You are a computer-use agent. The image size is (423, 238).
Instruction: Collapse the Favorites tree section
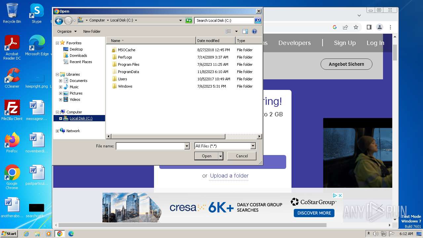(x=57, y=43)
